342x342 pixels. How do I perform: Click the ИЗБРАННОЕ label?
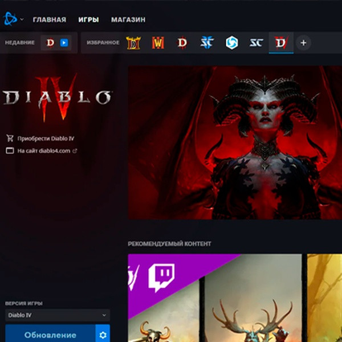[103, 43]
